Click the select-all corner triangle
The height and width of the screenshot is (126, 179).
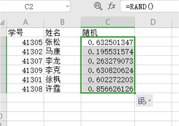point(3,22)
